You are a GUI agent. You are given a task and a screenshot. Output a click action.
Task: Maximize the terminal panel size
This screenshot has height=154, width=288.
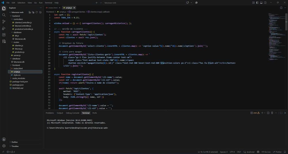(x=281, y=113)
